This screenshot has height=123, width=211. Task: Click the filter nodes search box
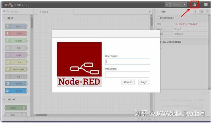pyautogui.click(x=17, y=12)
